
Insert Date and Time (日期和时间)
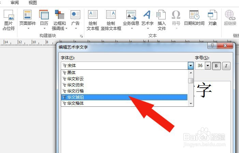194,18
